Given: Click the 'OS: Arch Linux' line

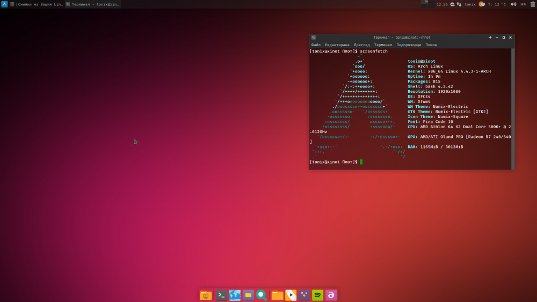Looking at the screenshot, I should 425,67.
